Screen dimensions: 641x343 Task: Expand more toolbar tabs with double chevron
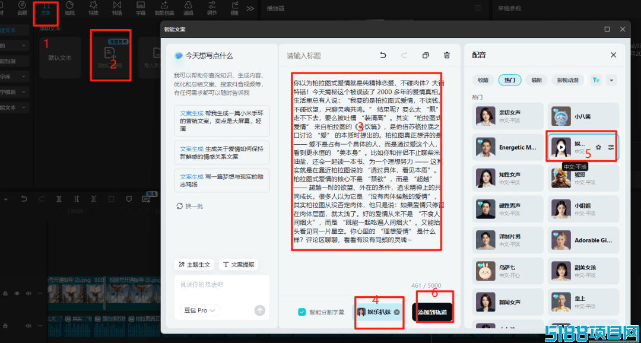[x=250, y=8]
